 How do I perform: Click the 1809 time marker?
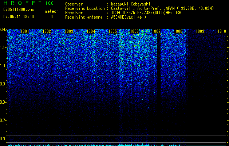click(x=200, y=31)
